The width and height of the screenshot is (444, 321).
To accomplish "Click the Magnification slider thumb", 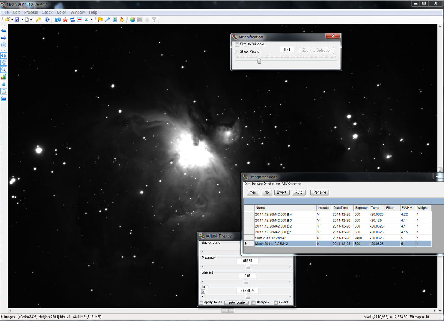I will point(259,61).
